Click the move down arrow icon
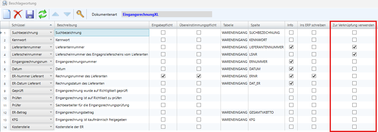 tap(67, 14)
